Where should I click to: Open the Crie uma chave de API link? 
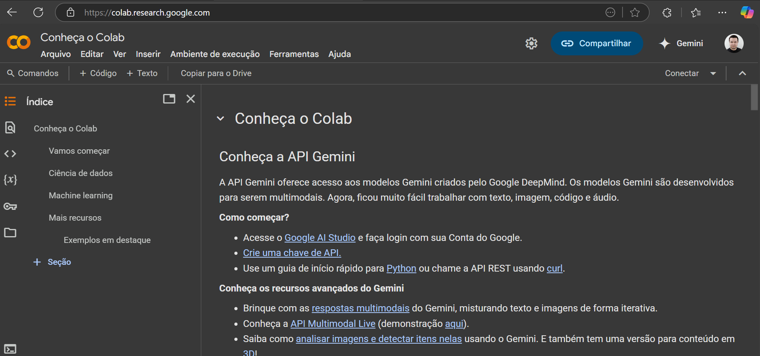coord(292,253)
